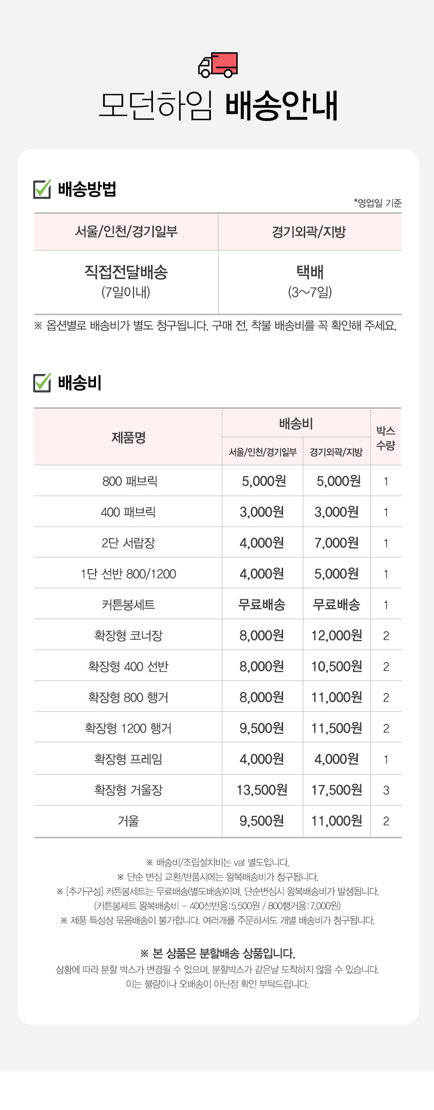
Task: Click the 12,000원 fee for 확장형 코너장
Action: pos(337,635)
